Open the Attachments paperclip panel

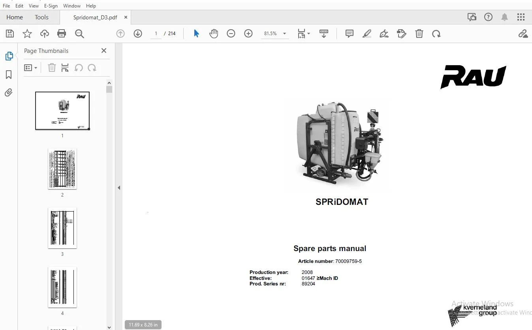tap(9, 93)
